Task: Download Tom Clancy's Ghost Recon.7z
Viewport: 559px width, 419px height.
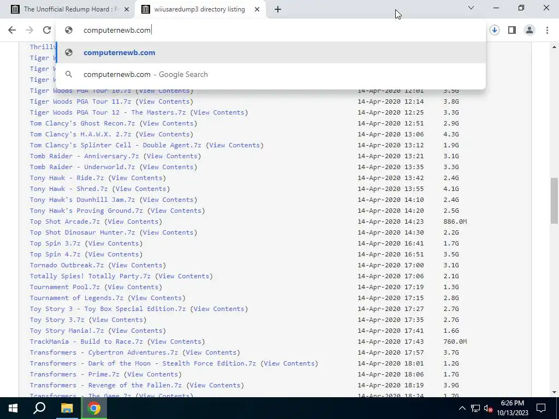Action: click(x=82, y=123)
